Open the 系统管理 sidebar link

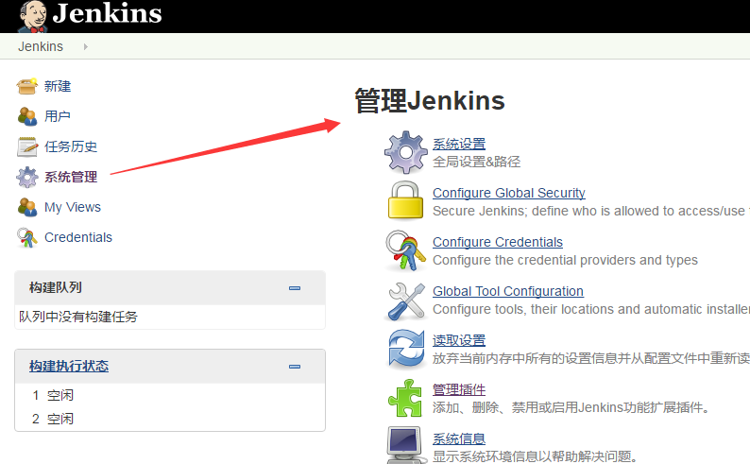pos(71,177)
